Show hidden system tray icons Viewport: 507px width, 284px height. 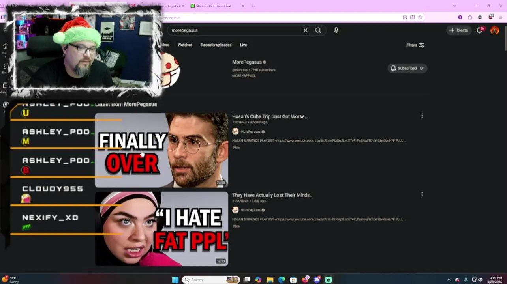pos(449,280)
